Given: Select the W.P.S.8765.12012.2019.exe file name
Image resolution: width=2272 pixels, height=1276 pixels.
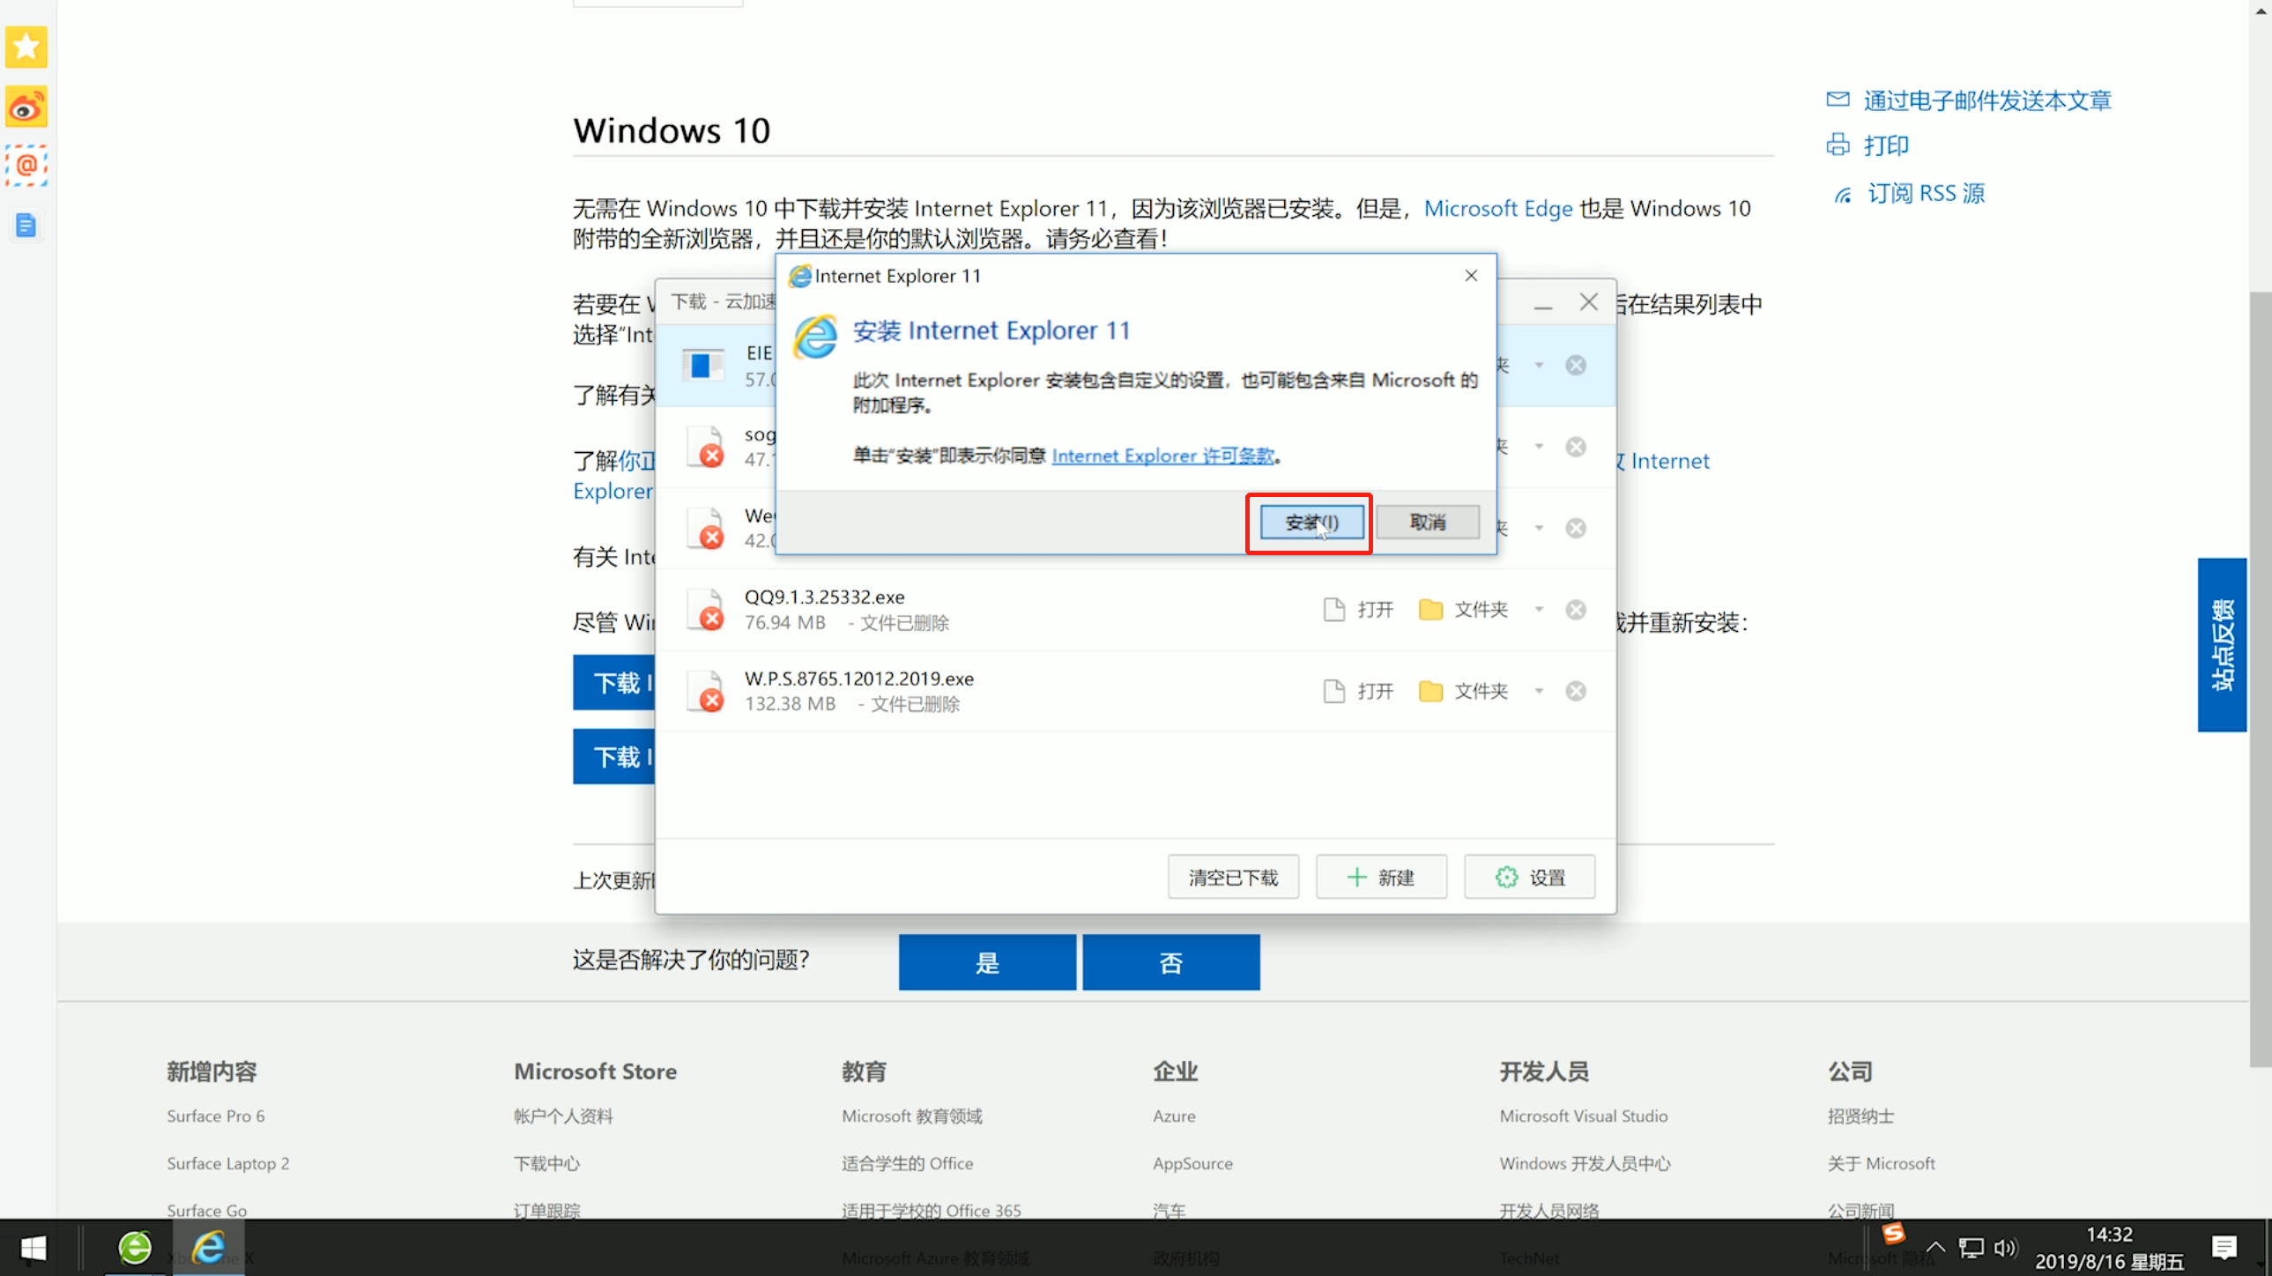Looking at the screenshot, I should 858,679.
